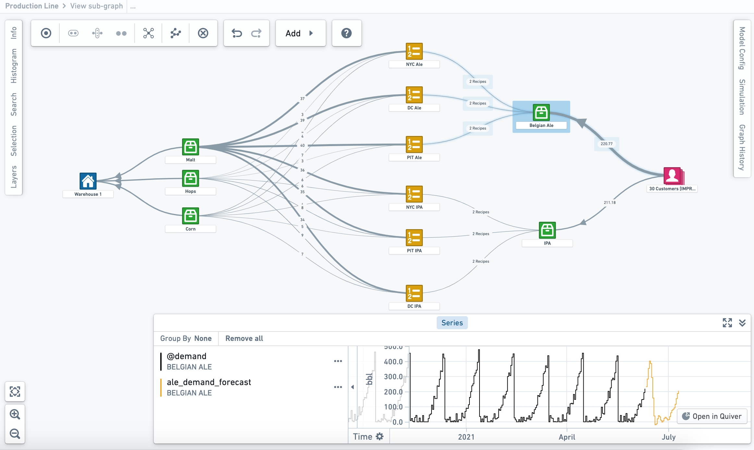This screenshot has width=754, height=450.
Task: Click the fit-to-view icon at bottom left
Action: pyautogui.click(x=15, y=392)
